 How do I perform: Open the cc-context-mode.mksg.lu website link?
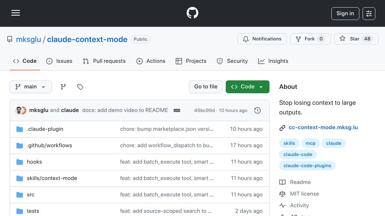[x=323, y=128]
